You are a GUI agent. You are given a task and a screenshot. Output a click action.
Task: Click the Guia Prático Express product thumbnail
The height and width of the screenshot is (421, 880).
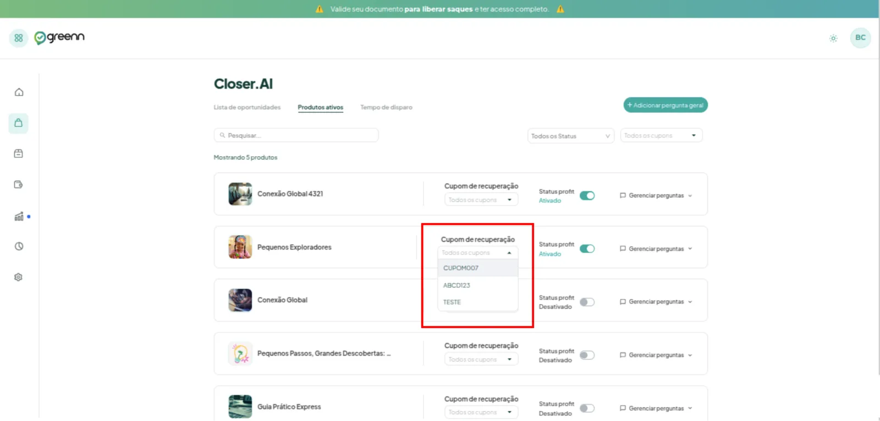[240, 407]
